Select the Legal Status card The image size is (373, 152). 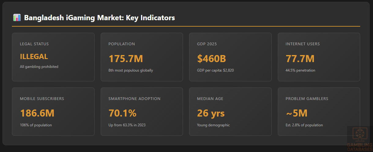pos(53,57)
